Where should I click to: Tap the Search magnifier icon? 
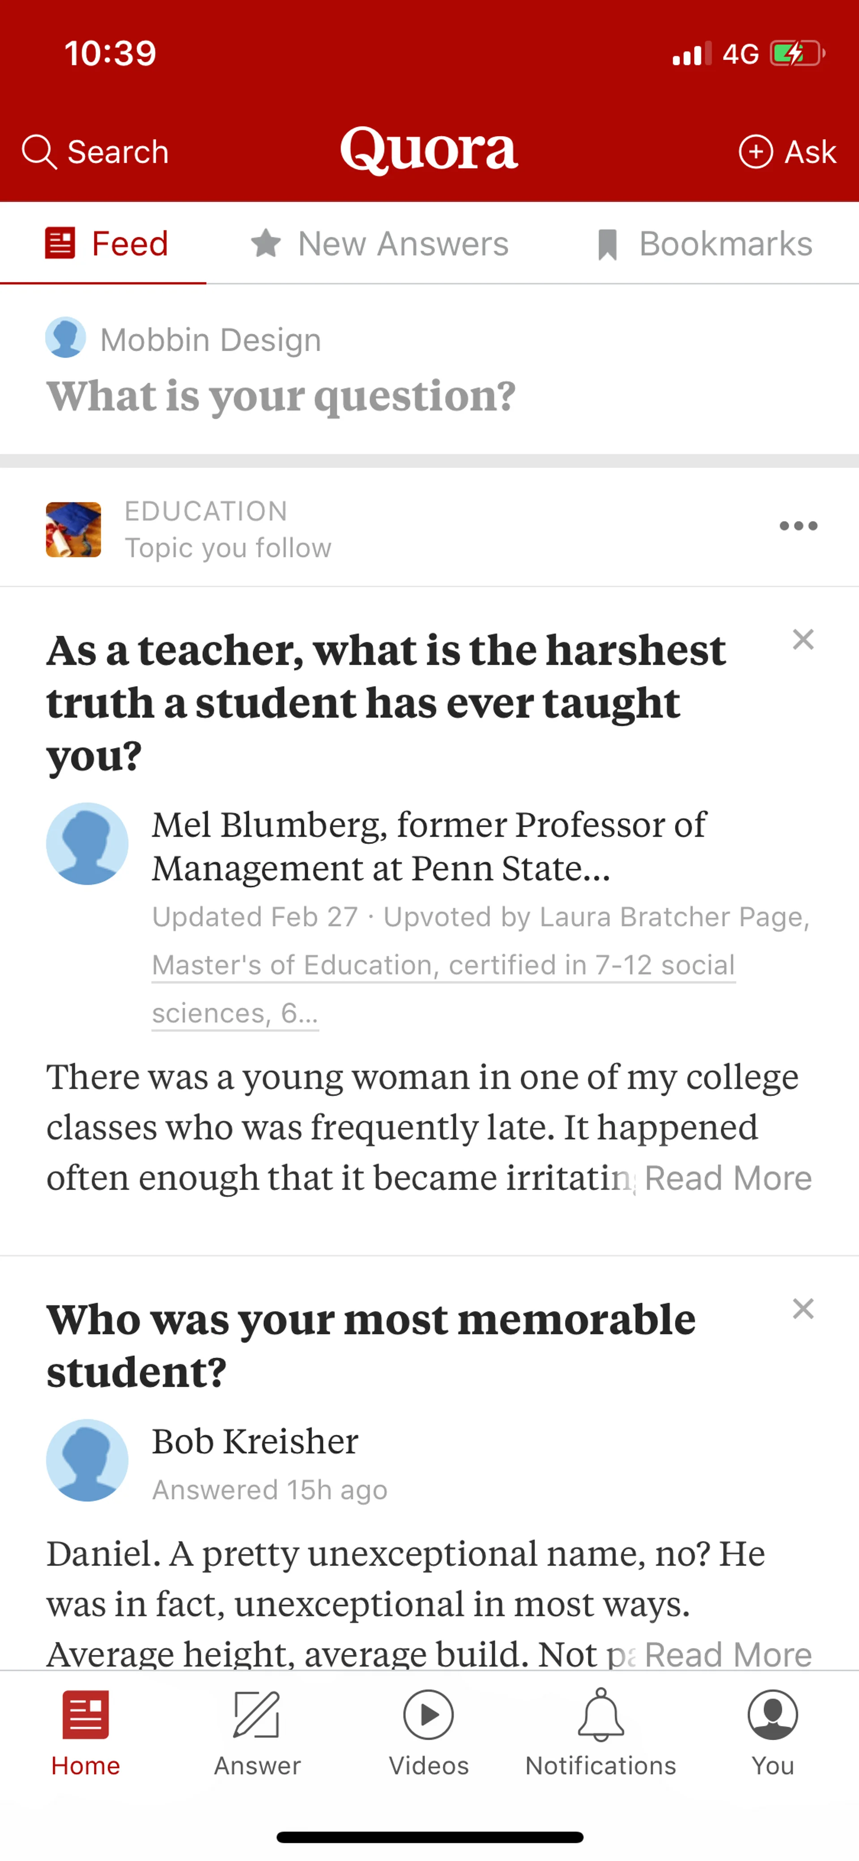tap(39, 152)
